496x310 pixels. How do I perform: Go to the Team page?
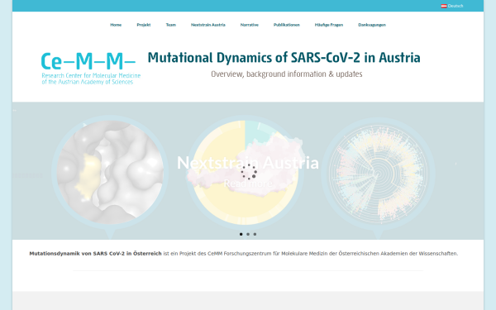[x=171, y=25]
